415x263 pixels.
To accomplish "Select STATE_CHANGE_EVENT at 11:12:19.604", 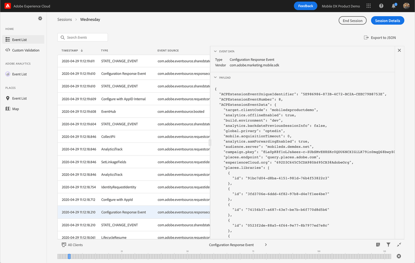I will coord(134,124).
